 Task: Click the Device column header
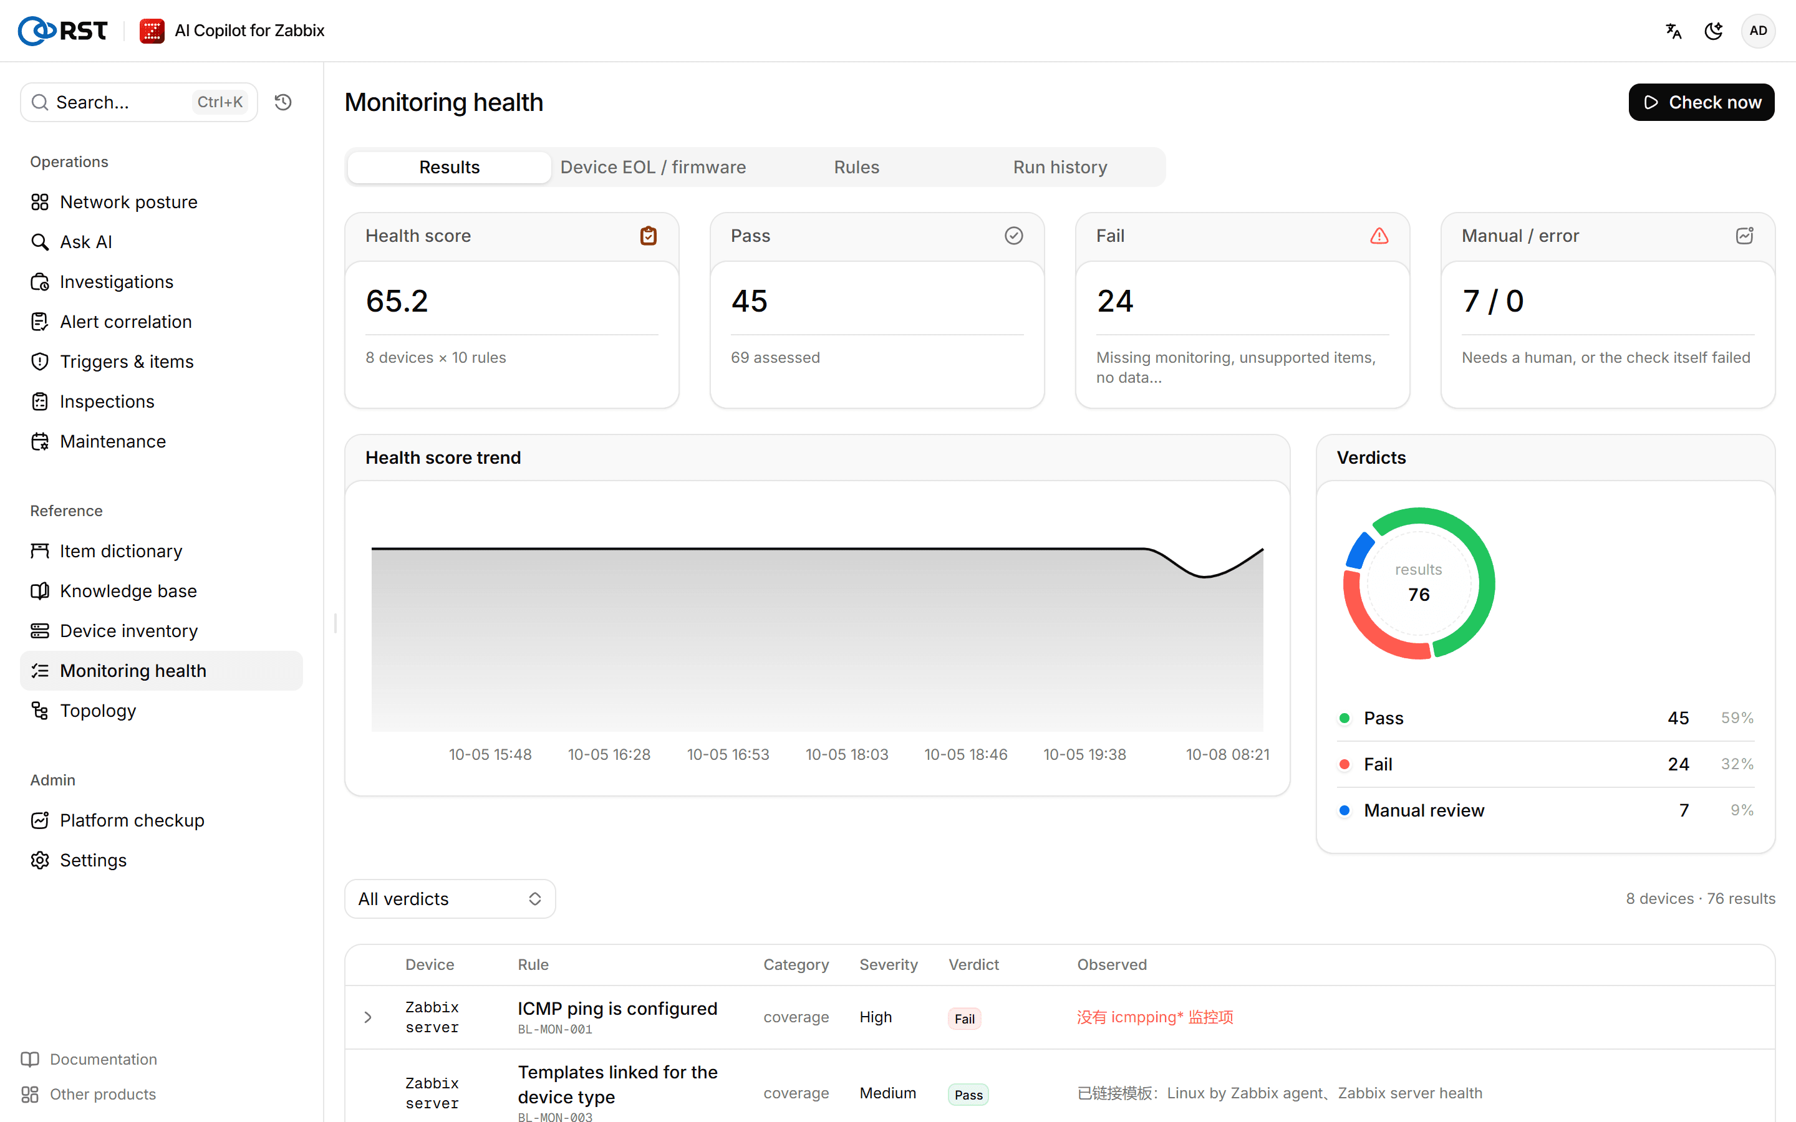[430, 964]
